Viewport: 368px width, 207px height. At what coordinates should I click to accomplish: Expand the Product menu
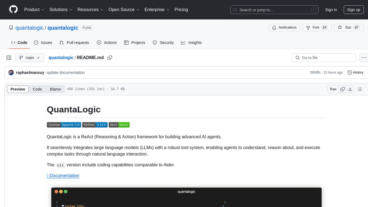34,9
